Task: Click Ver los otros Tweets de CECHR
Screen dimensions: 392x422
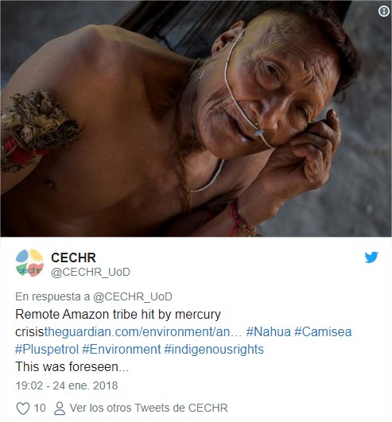Action: click(x=149, y=408)
